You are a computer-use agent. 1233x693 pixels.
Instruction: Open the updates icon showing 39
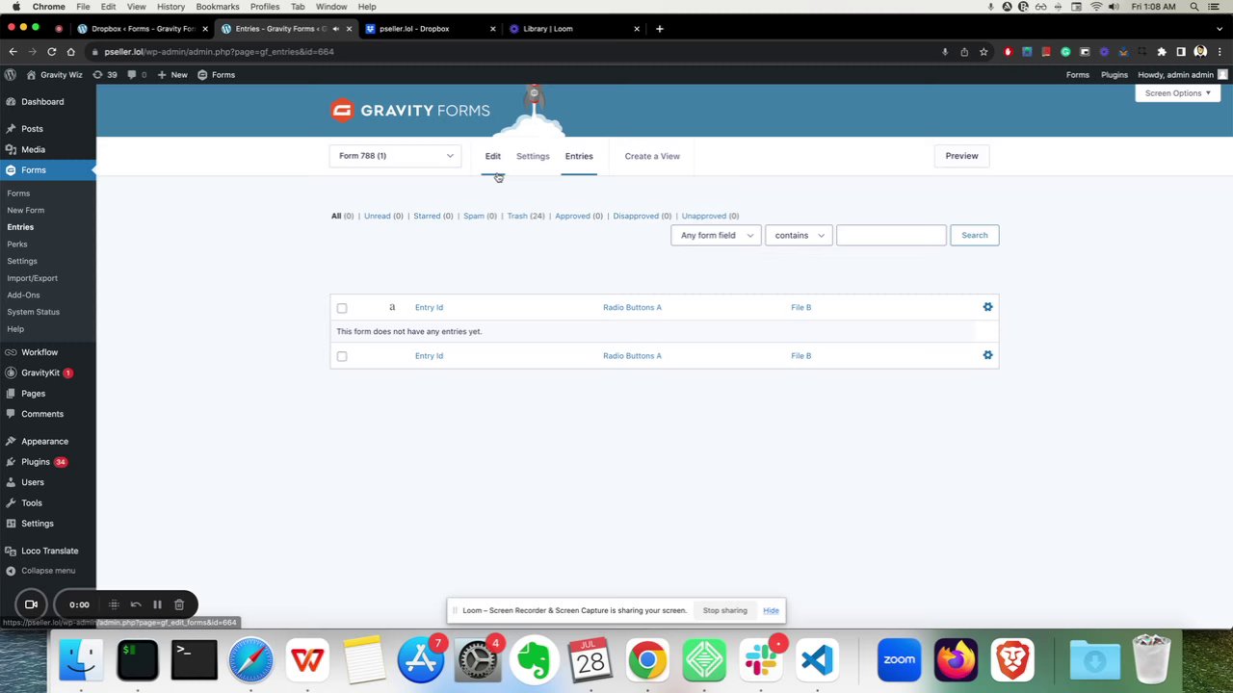105,74
